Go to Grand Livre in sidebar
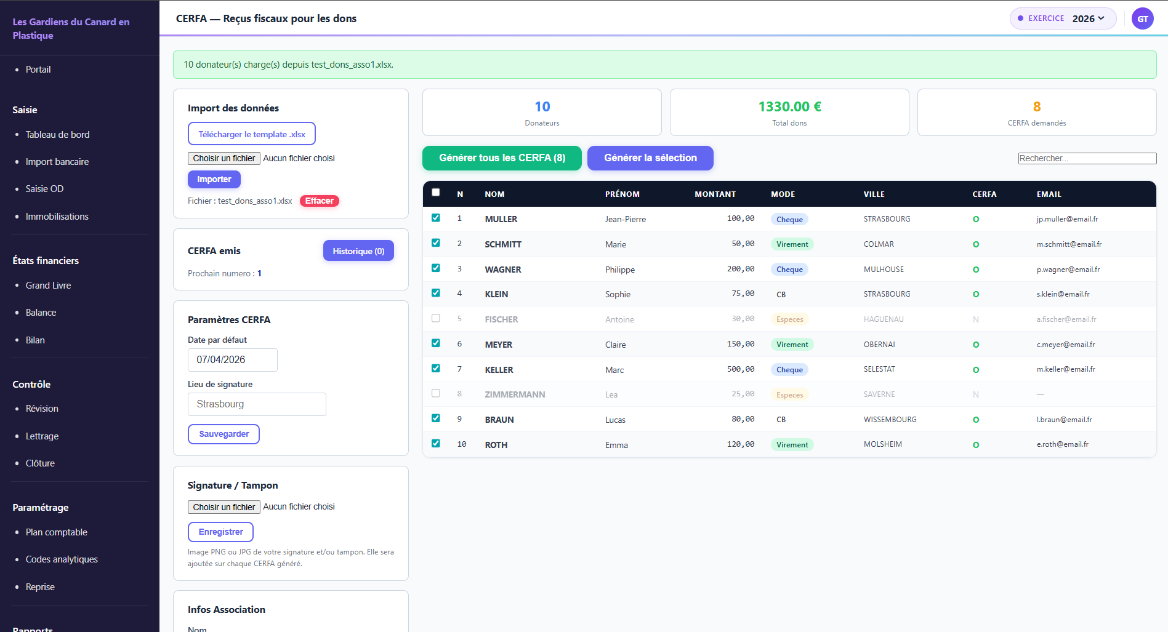Screen dimensions: 1168x632 [x=48, y=286]
